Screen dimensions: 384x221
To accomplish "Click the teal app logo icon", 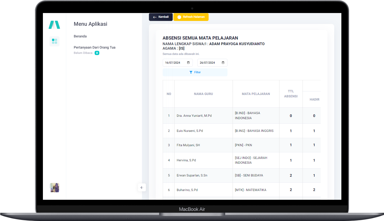I will 54,25.
